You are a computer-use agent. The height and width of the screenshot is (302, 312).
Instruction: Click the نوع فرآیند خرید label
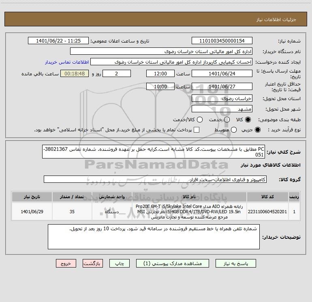click(284, 130)
